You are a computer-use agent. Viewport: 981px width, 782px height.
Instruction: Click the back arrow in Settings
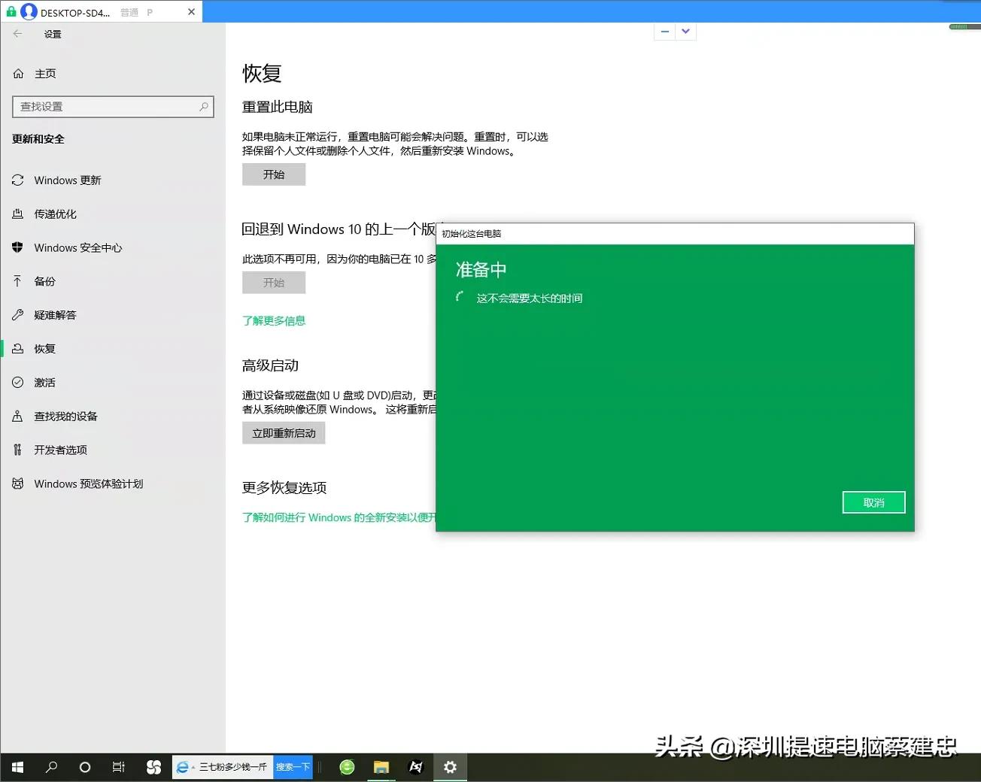click(17, 33)
